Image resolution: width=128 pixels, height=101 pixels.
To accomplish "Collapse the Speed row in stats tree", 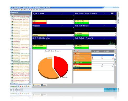I will point(74,53).
